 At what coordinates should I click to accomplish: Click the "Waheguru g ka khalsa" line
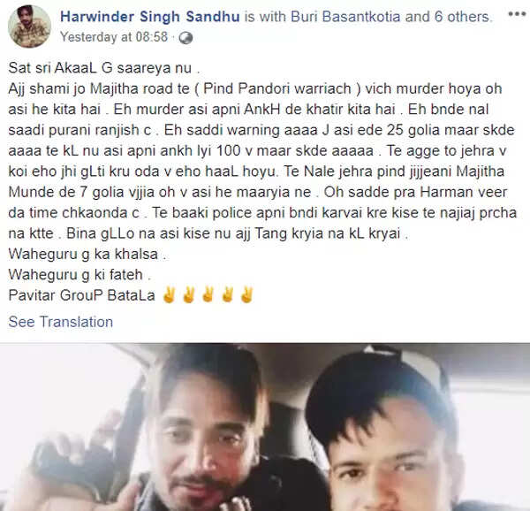point(87,254)
